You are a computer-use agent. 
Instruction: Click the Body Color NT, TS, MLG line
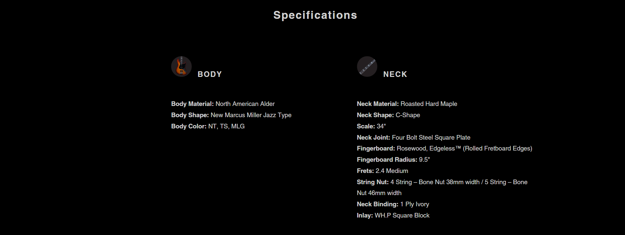[208, 126]
